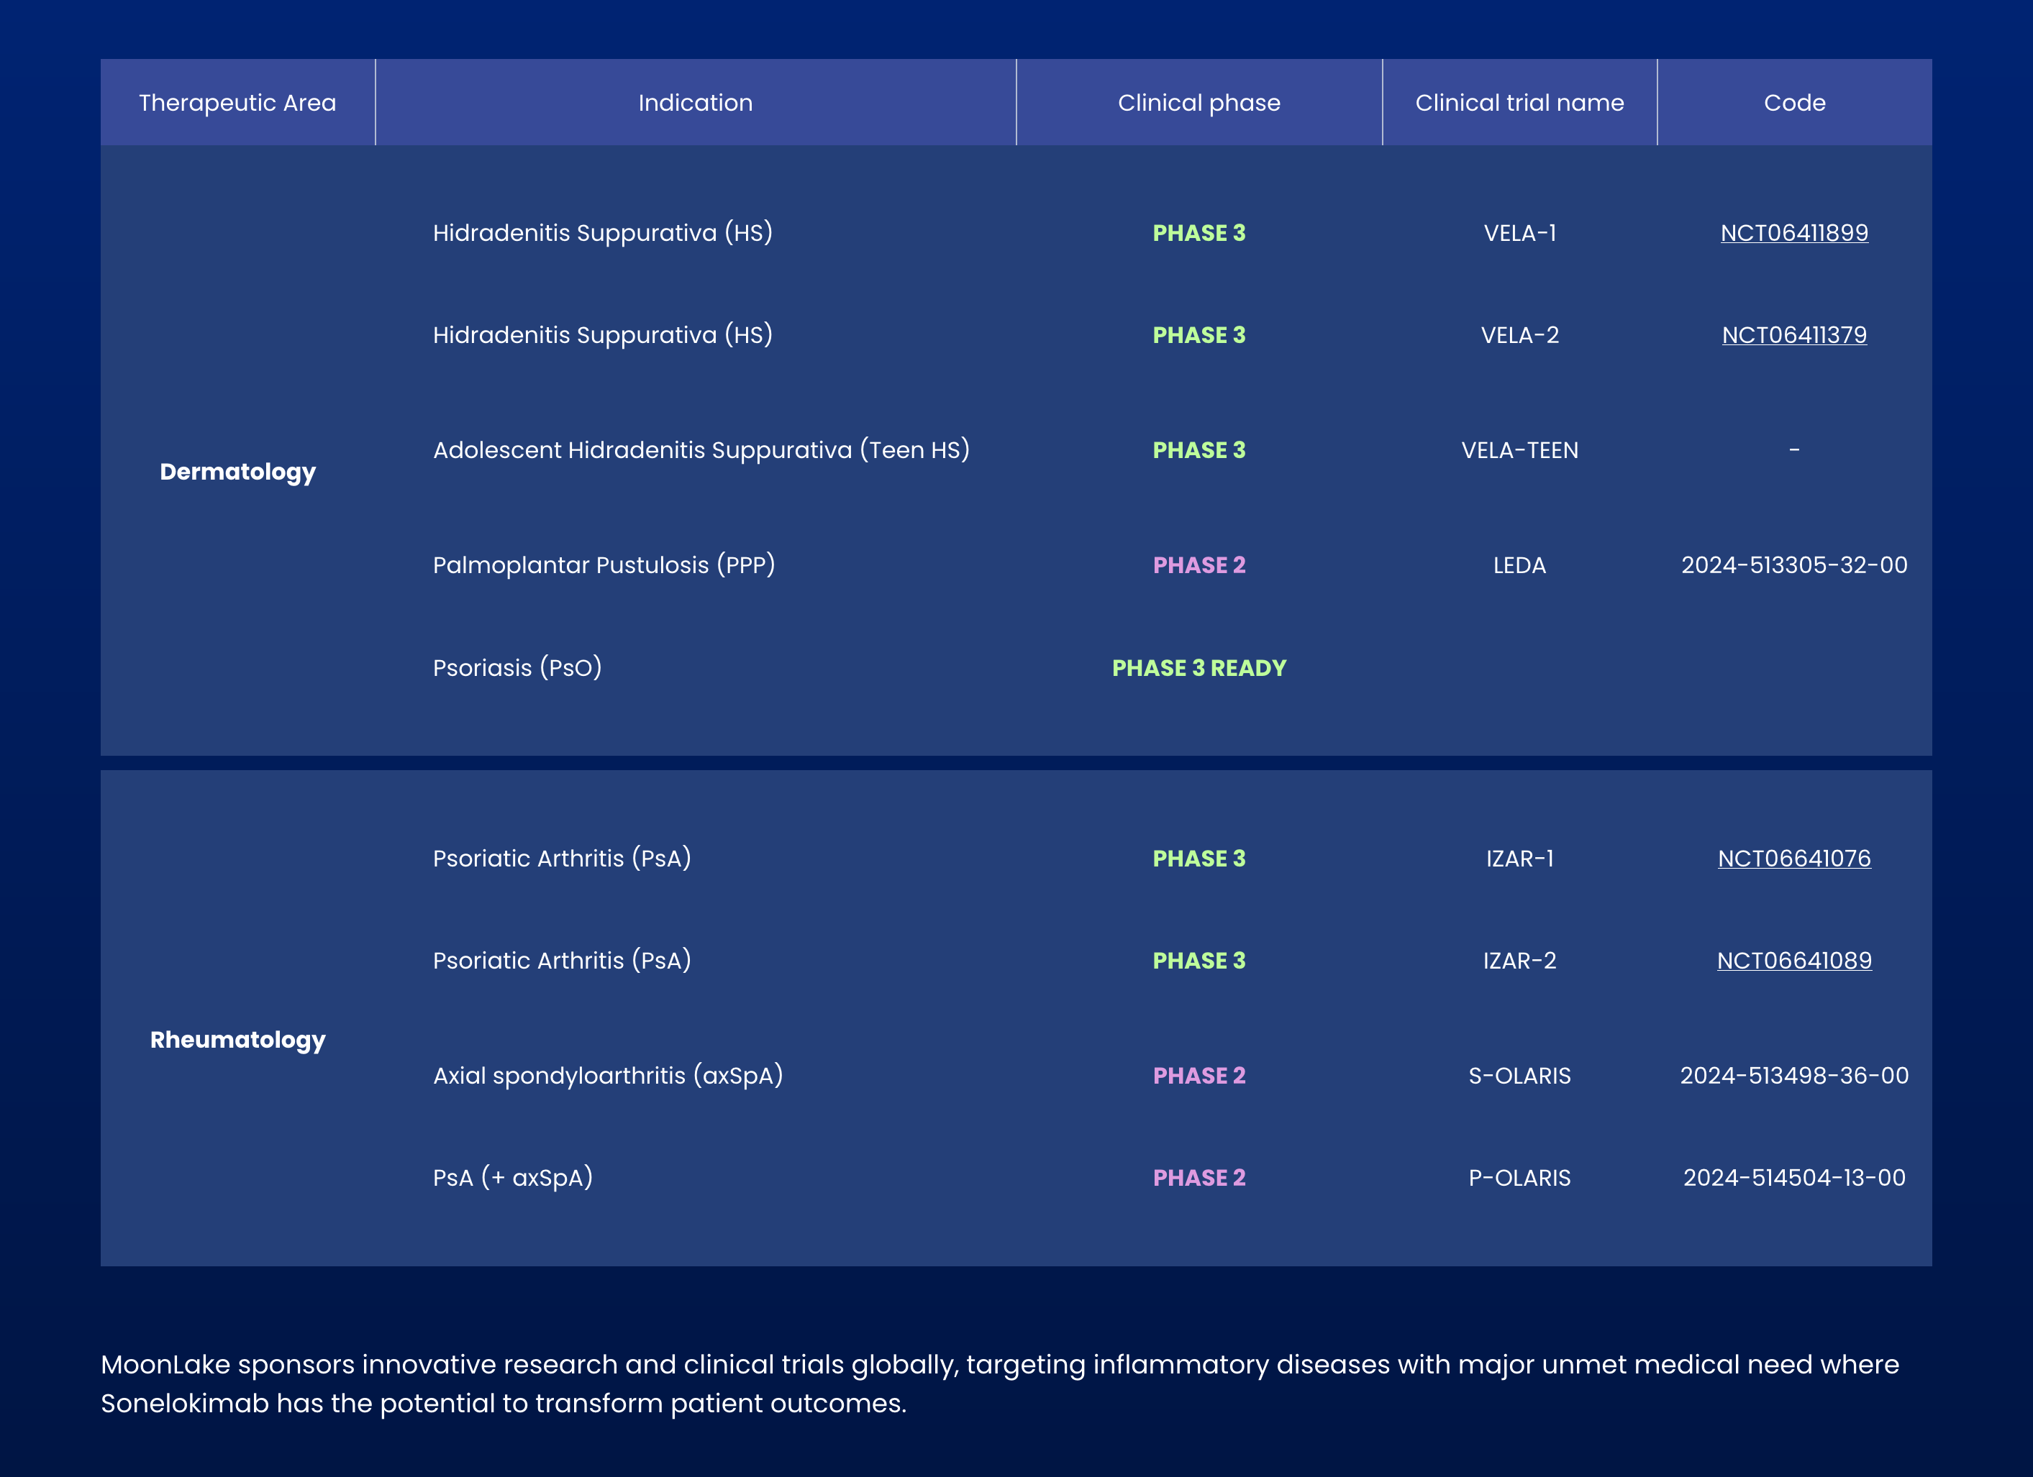Select the P-OLARIS trial name
Viewport: 2033px width, 1477px height.
pos(1519,1178)
